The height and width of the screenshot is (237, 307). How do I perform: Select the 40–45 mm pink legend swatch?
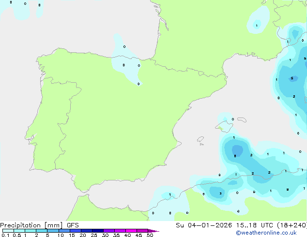(131, 231)
